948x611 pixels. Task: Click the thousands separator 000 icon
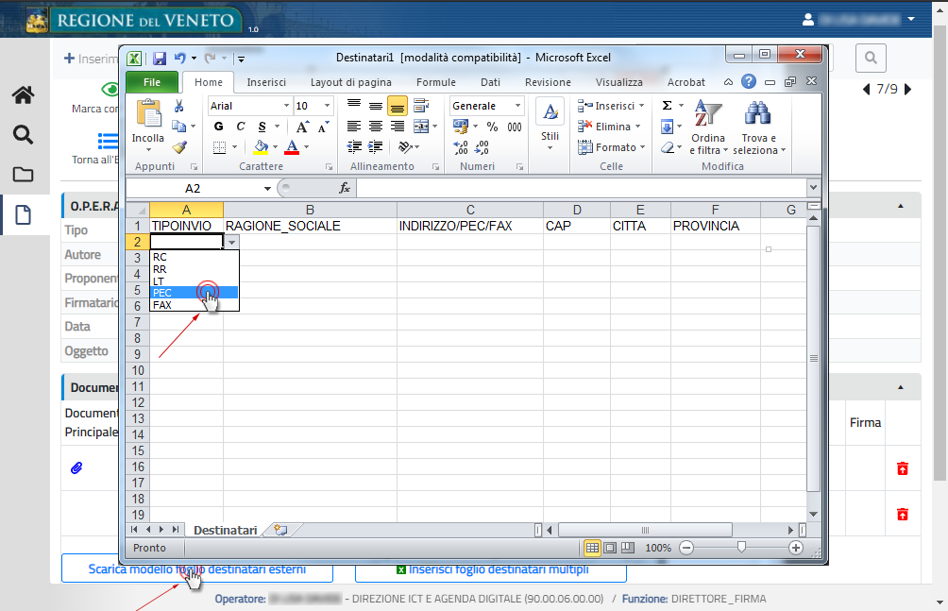[515, 127]
